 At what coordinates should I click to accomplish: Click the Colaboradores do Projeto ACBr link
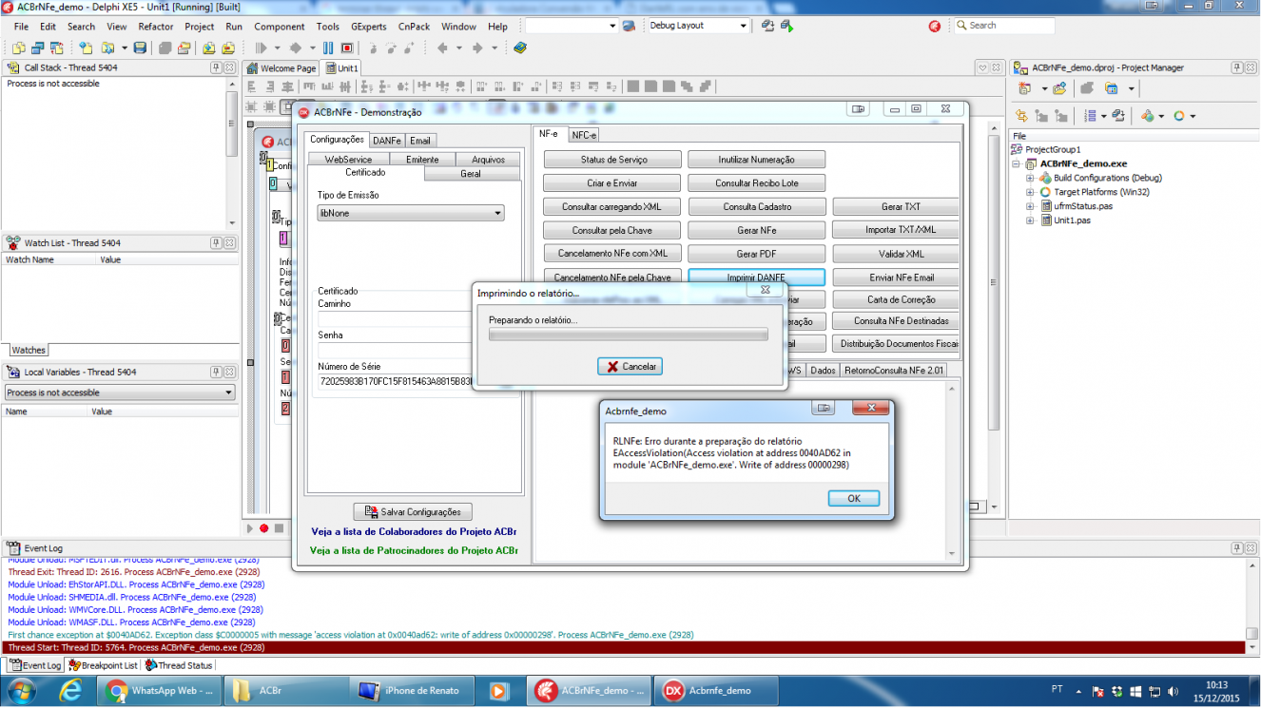coord(414,532)
